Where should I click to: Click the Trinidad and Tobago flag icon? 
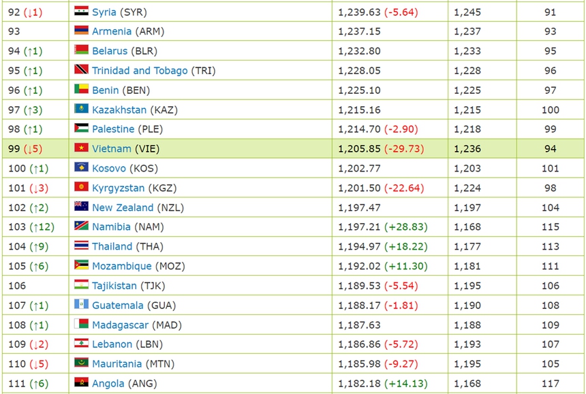click(x=81, y=70)
